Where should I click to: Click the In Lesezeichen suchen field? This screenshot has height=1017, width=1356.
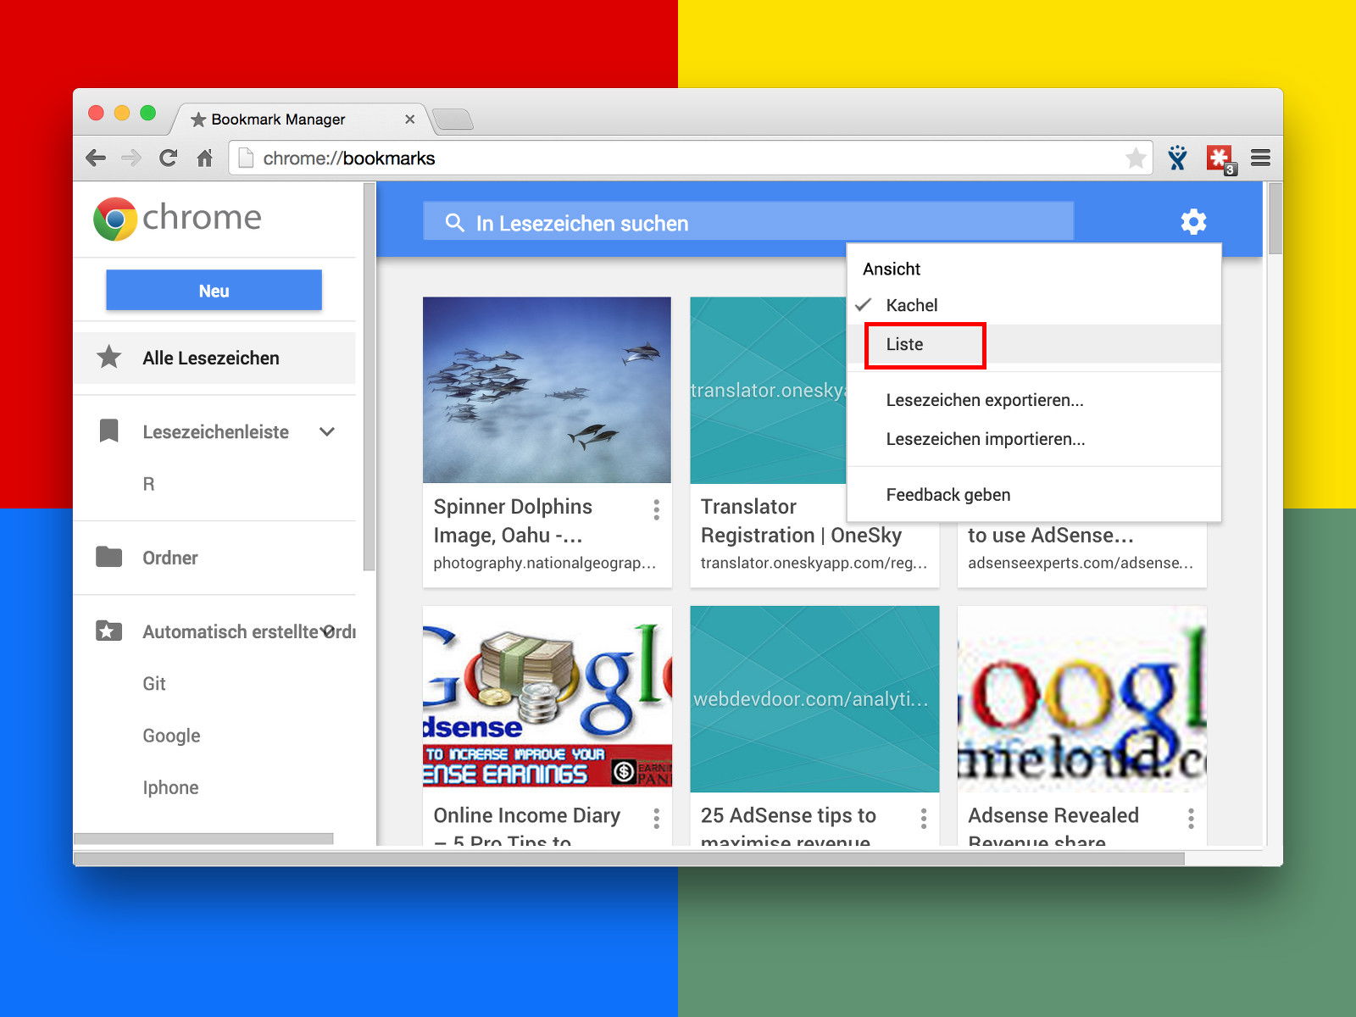pos(748,222)
